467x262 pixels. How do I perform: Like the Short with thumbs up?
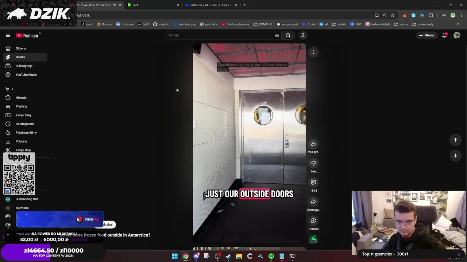coord(313,144)
